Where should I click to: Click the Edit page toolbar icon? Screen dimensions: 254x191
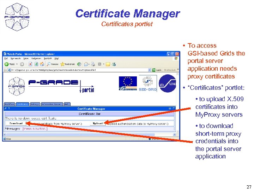pos(99,64)
